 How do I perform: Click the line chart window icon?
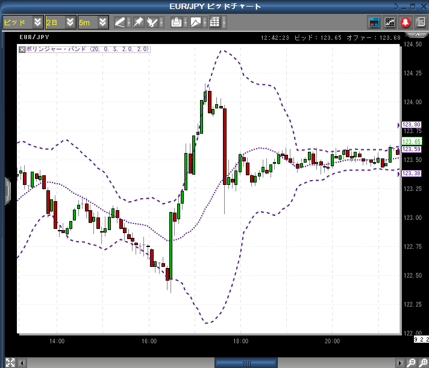click(390, 22)
